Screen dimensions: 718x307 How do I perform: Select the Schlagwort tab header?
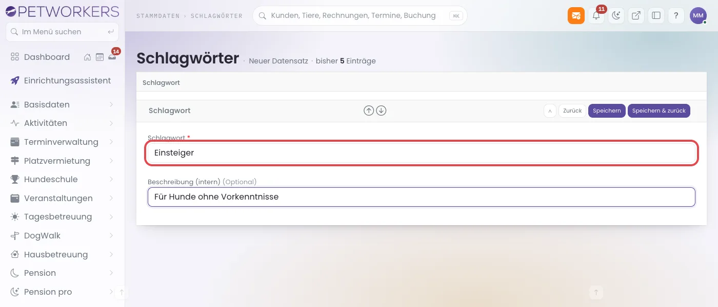(x=161, y=82)
